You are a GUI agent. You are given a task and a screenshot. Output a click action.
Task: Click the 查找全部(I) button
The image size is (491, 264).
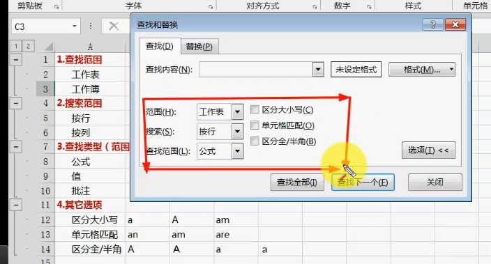(x=297, y=183)
